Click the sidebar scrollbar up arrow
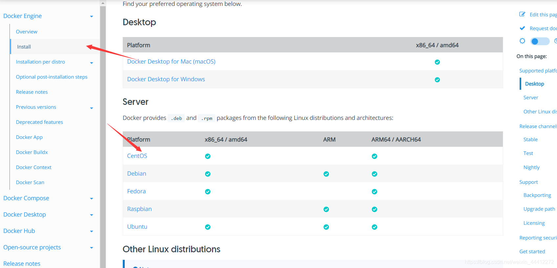Image resolution: width=557 pixels, height=268 pixels. (103, 3)
